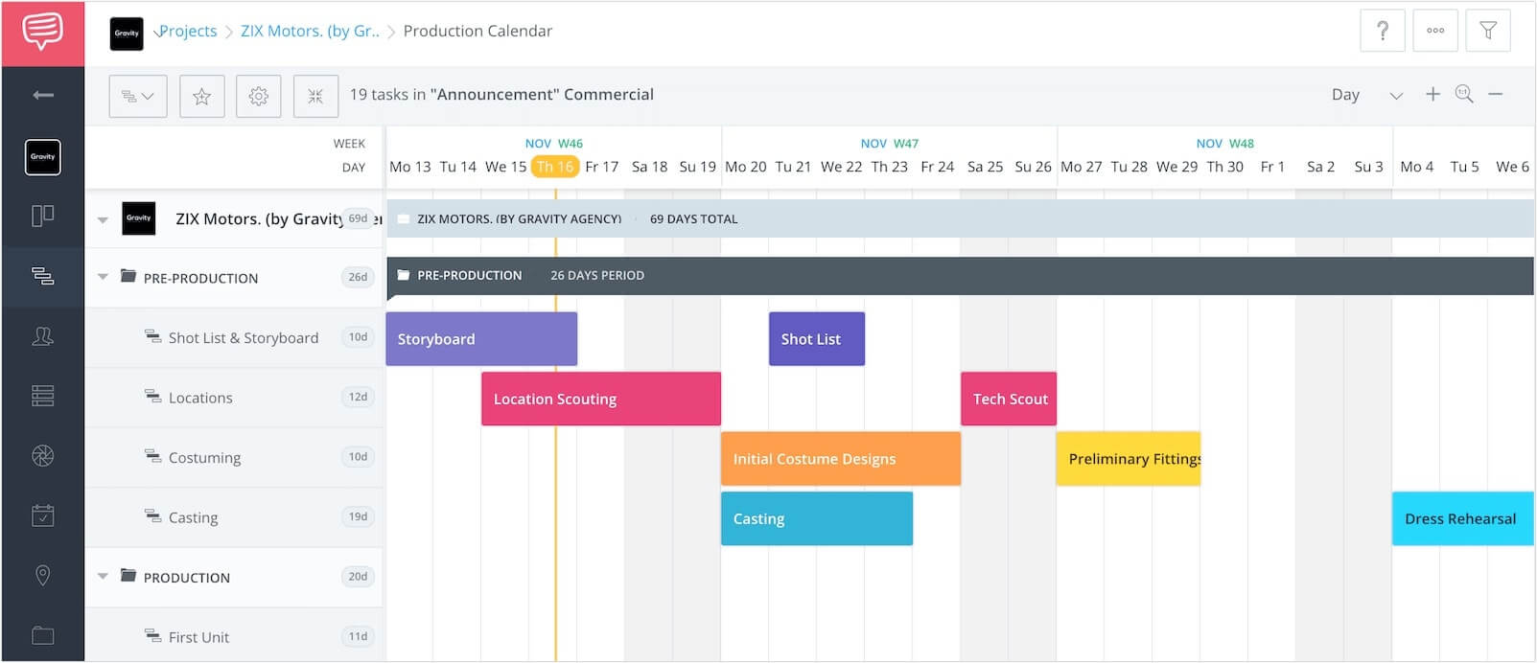Collapse the PRE-PRODUCTION folder
The image size is (1537, 663).
pos(103,278)
